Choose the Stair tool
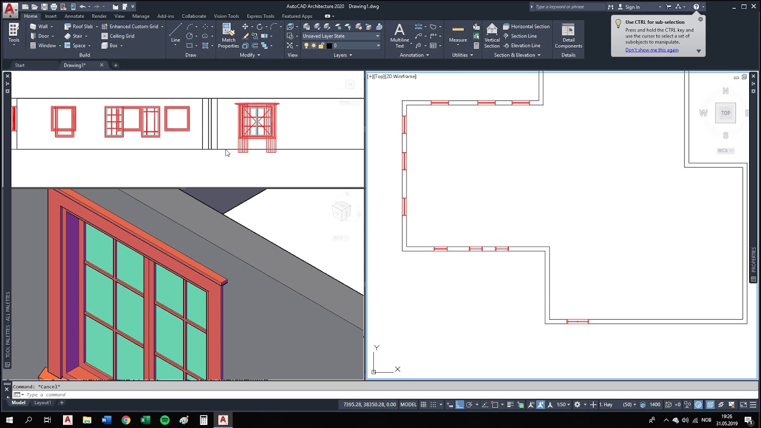The image size is (761, 428). pyautogui.click(x=74, y=36)
